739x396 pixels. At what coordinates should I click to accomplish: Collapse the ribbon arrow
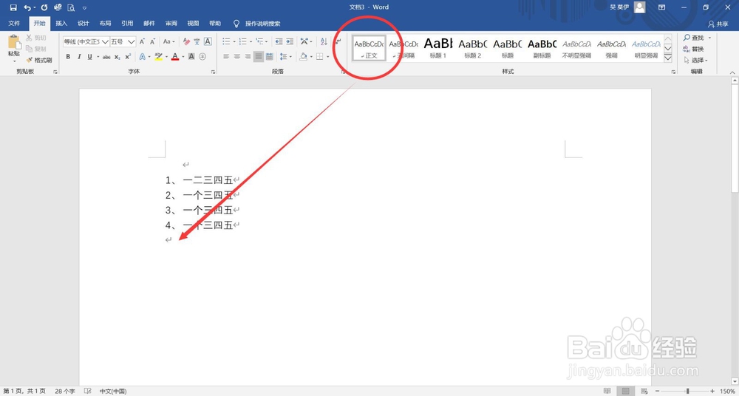(732, 72)
